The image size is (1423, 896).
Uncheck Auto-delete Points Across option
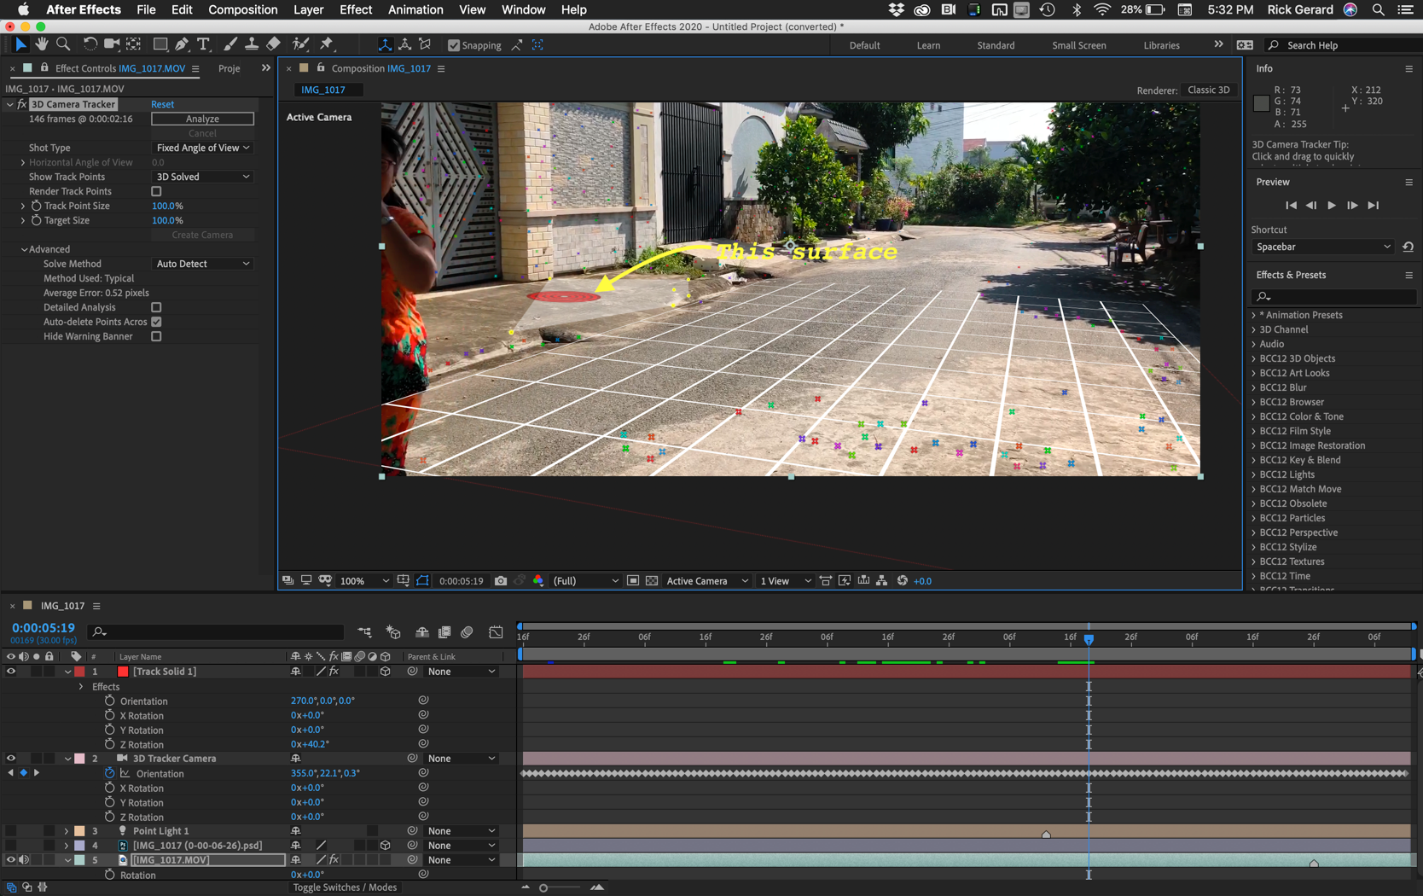156,322
